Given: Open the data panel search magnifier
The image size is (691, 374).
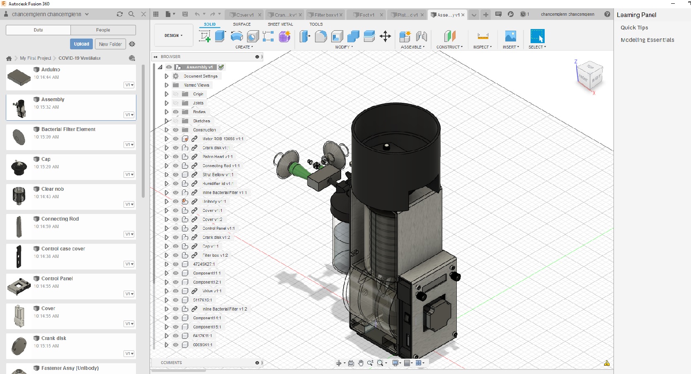Looking at the screenshot, I should click(x=131, y=14).
